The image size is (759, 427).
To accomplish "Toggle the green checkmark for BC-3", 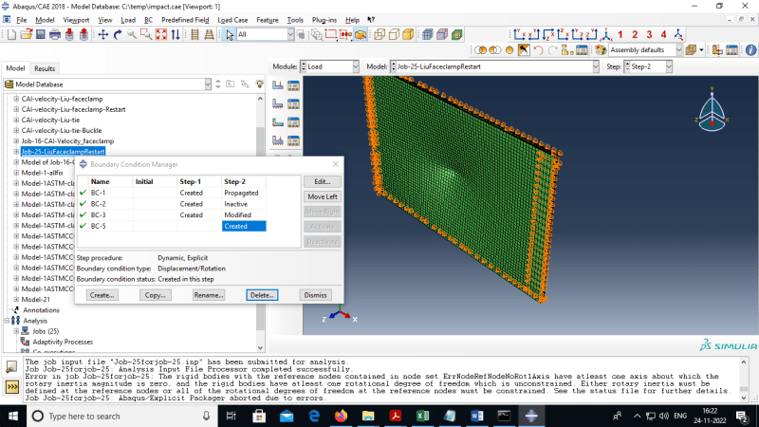I will pyautogui.click(x=83, y=215).
